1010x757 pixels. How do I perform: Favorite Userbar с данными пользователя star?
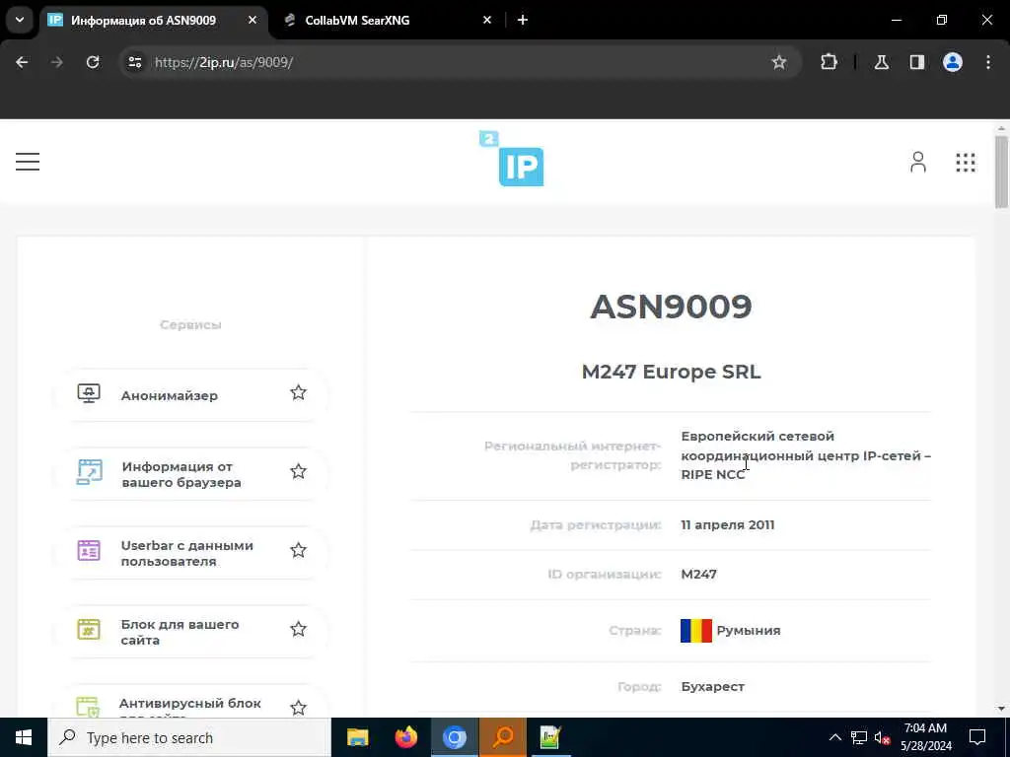tap(298, 550)
